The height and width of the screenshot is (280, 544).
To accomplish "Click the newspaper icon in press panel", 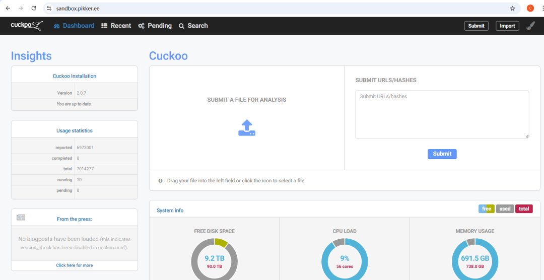I will click(x=21, y=218).
